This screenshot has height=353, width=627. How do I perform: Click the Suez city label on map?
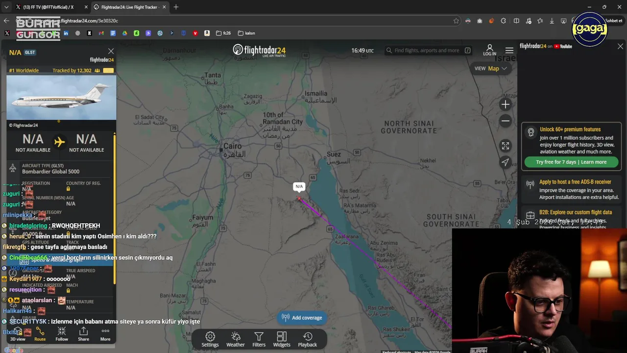pyautogui.click(x=334, y=154)
